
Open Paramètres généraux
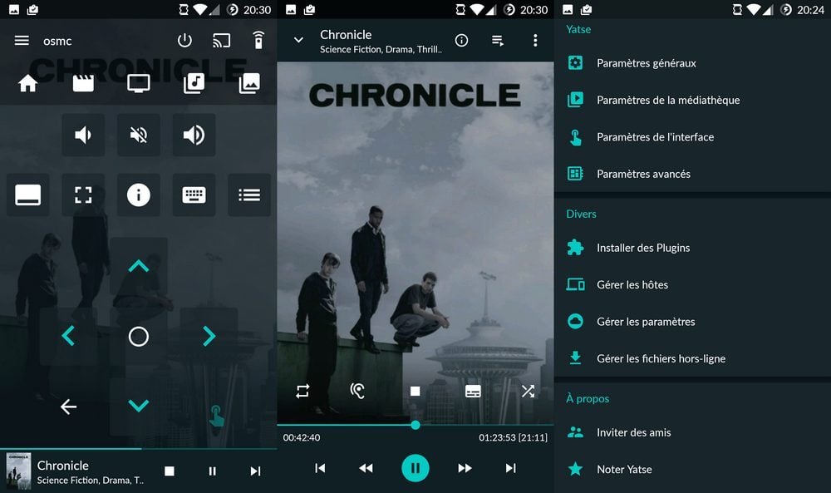click(x=693, y=63)
